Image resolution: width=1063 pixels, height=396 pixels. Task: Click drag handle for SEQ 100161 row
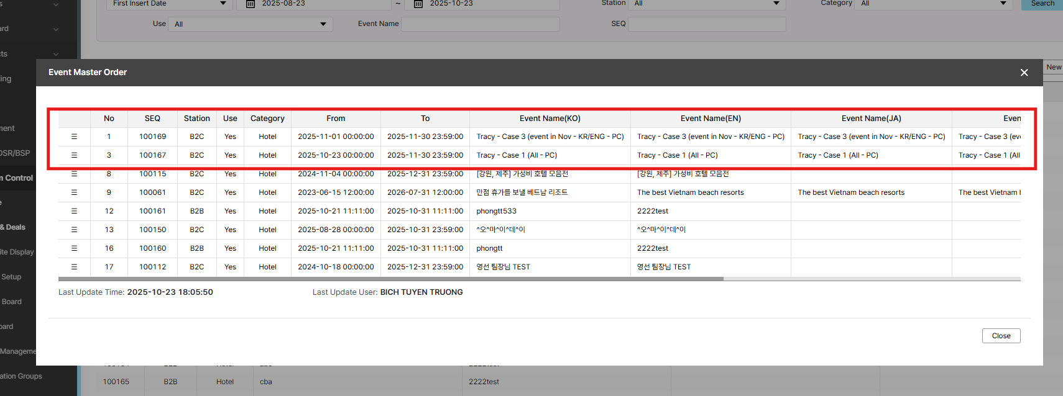click(x=74, y=211)
